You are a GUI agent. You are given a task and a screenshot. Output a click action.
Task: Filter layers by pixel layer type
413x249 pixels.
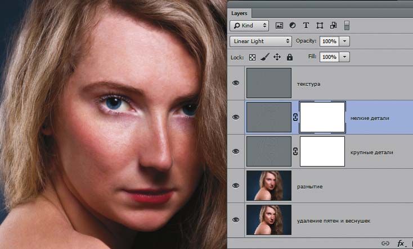pyautogui.click(x=279, y=26)
